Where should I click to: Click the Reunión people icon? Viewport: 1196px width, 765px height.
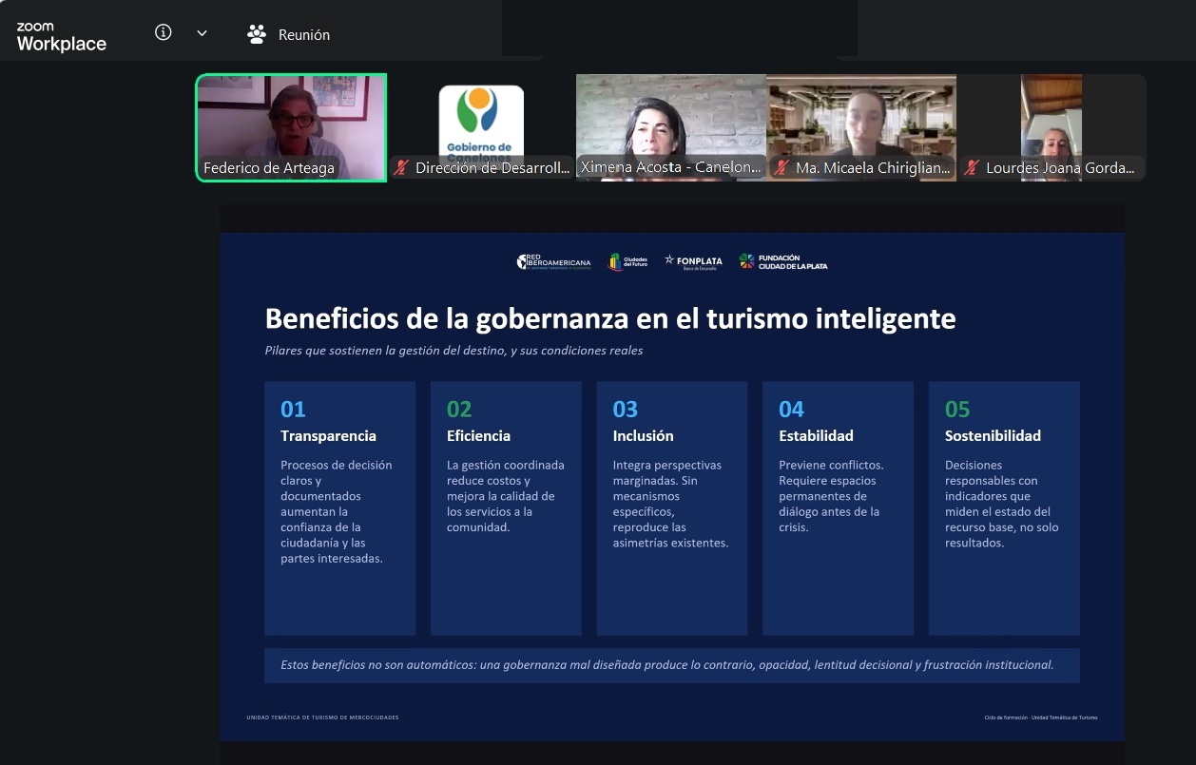coord(257,34)
